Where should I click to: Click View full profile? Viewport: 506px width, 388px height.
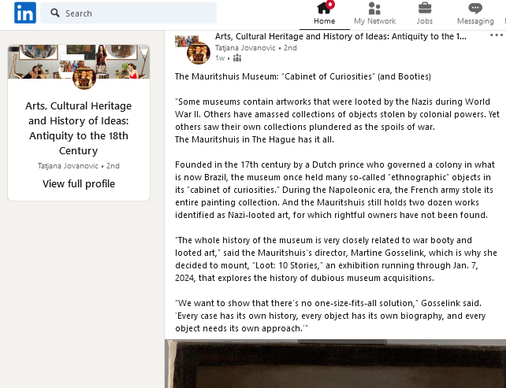coord(79,183)
